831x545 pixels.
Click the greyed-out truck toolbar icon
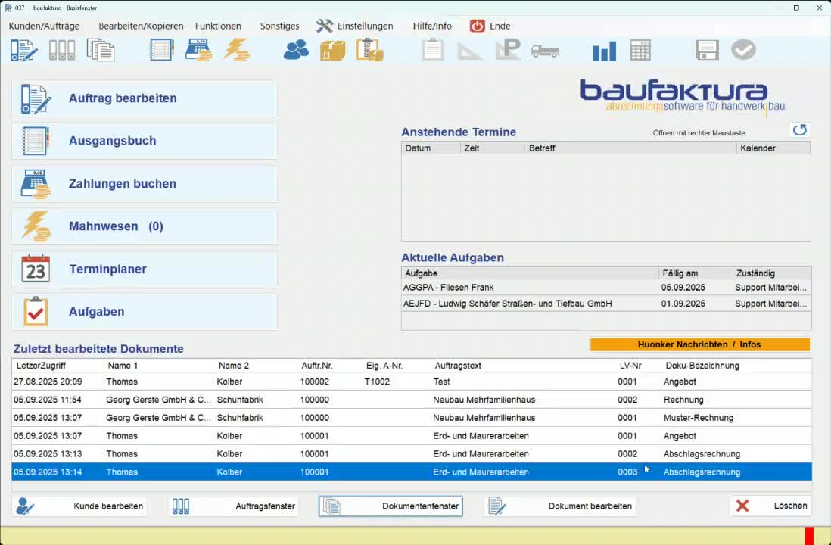546,51
